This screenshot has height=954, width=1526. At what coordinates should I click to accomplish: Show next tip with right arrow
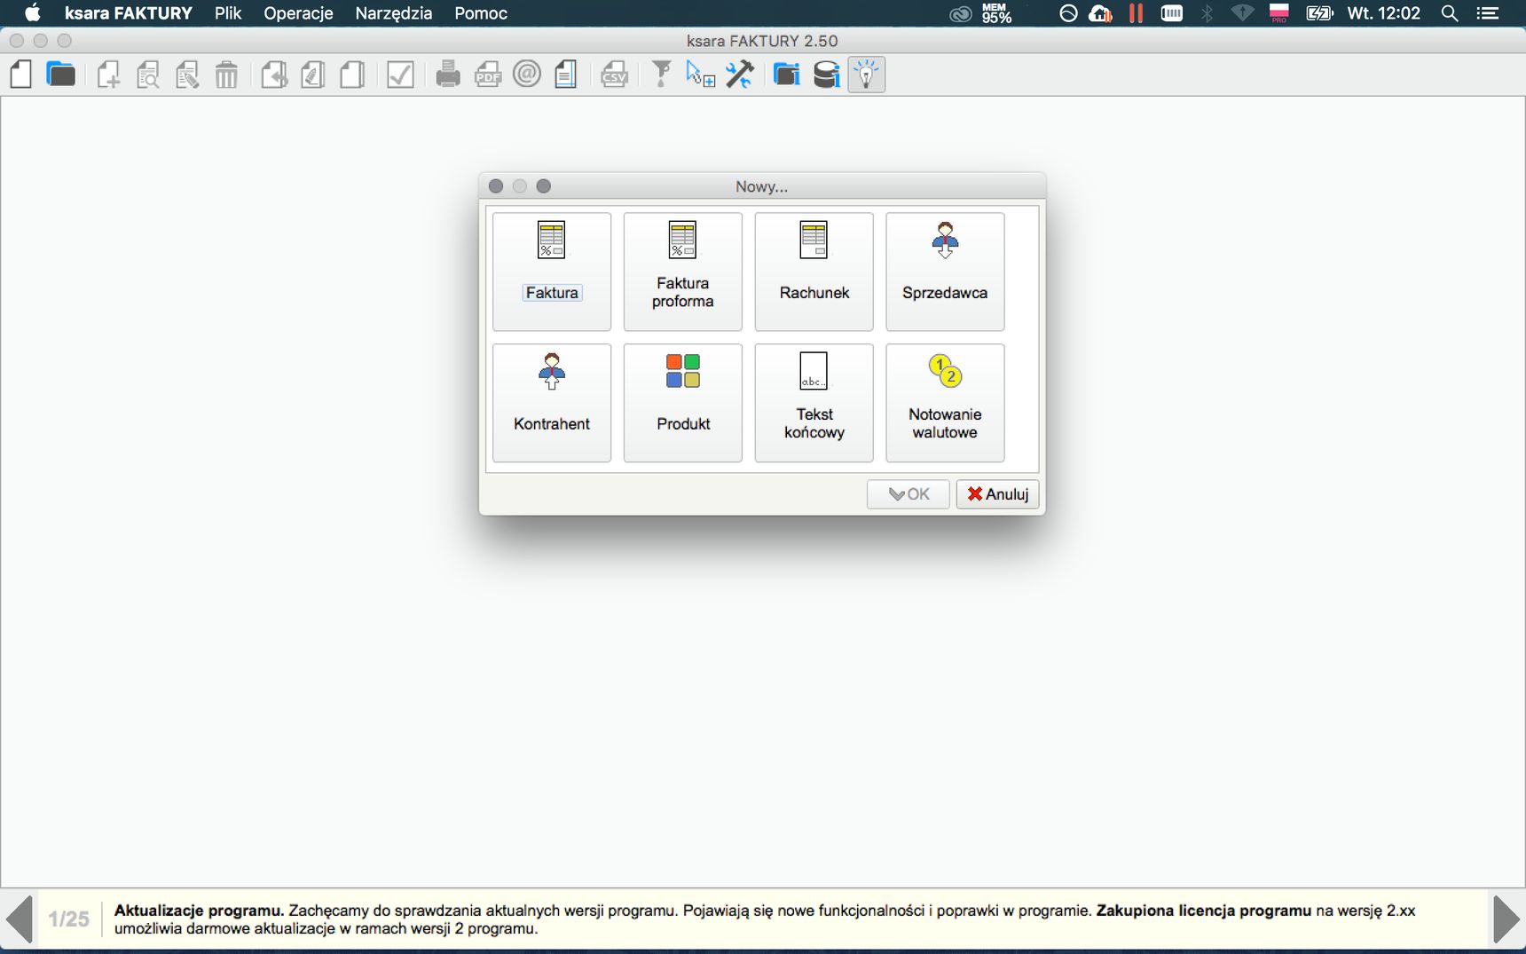[x=1506, y=919]
